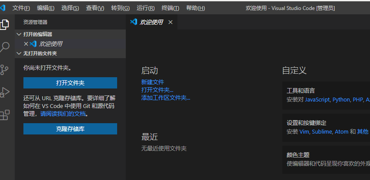Follow the 请阅读我们的文档 link
The height and width of the screenshot is (180, 370).
pos(63,114)
